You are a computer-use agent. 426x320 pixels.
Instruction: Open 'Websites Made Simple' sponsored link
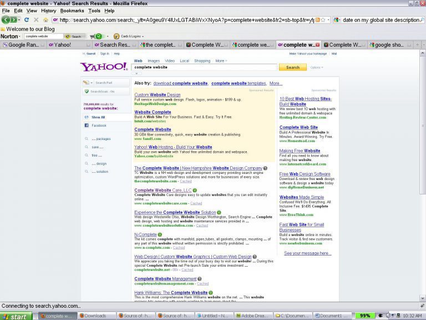coord(302,197)
